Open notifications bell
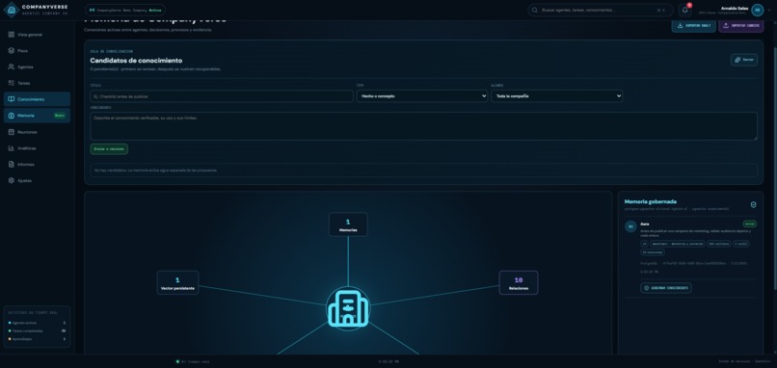The height and width of the screenshot is (368, 777). (684, 10)
